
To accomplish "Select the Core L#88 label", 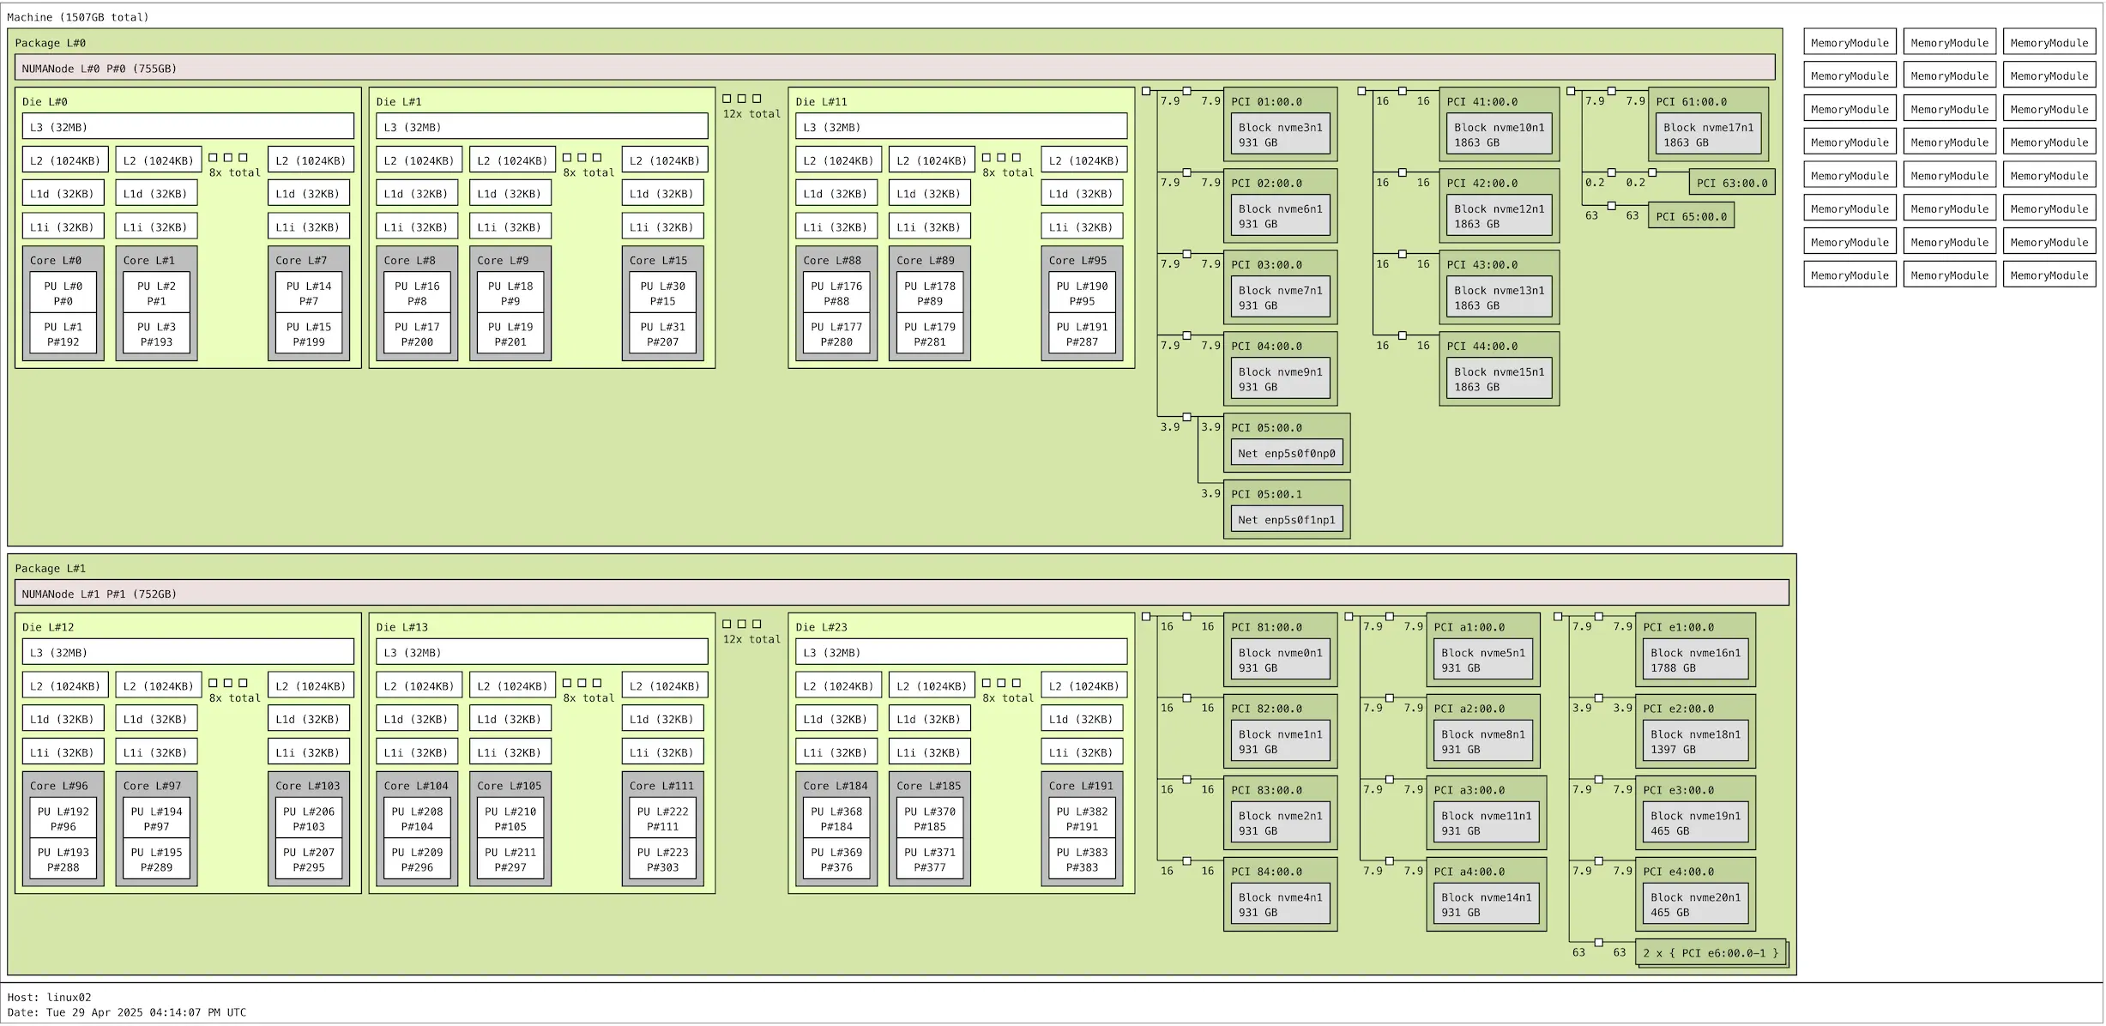I will point(832,260).
